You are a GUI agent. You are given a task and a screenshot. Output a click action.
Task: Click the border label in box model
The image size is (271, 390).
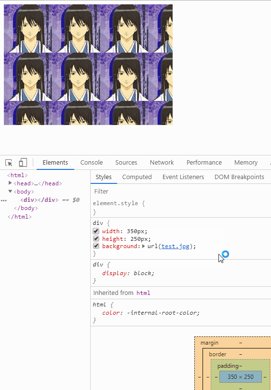(217, 354)
